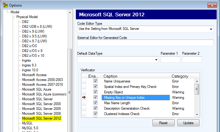This screenshot has height=132, width=220.
Task: Uncheck Max Name Length verification
Action: pyautogui.click(x=95, y=103)
